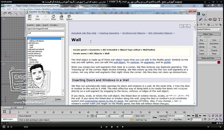
Task: Open the Motion panel wheel icon
Action: (x=210, y=19)
